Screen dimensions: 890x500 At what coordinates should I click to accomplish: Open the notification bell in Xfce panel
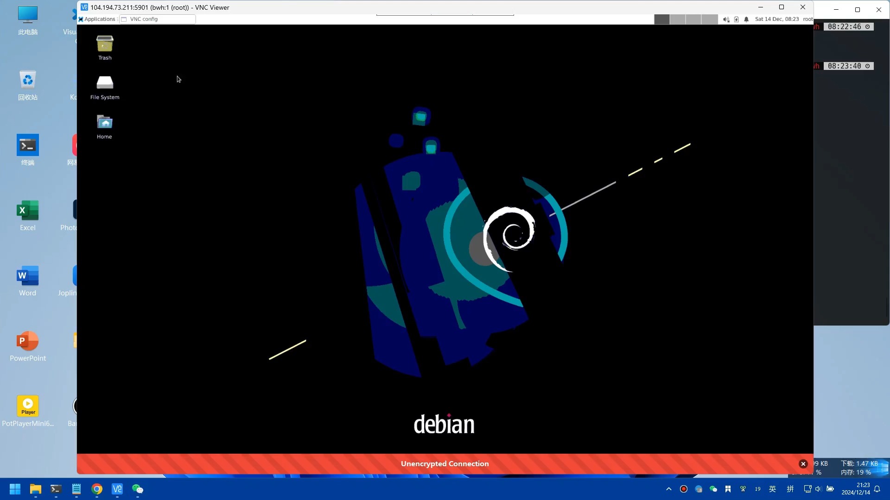click(746, 19)
